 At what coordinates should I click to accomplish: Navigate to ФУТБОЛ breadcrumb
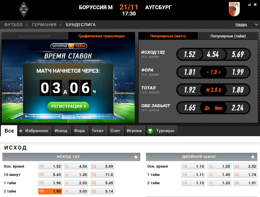[13, 25]
